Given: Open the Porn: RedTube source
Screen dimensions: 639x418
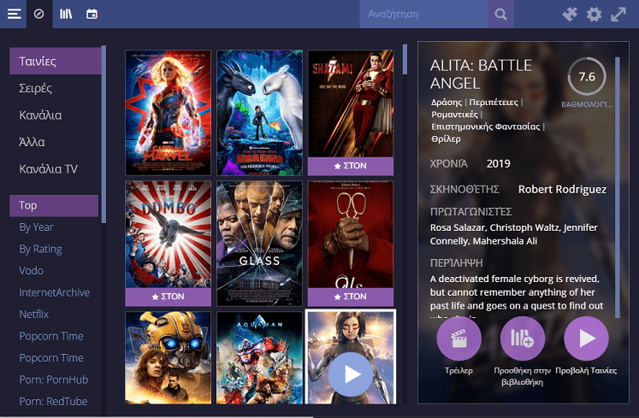Looking at the screenshot, I should pyautogui.click(x=53, y=401).
